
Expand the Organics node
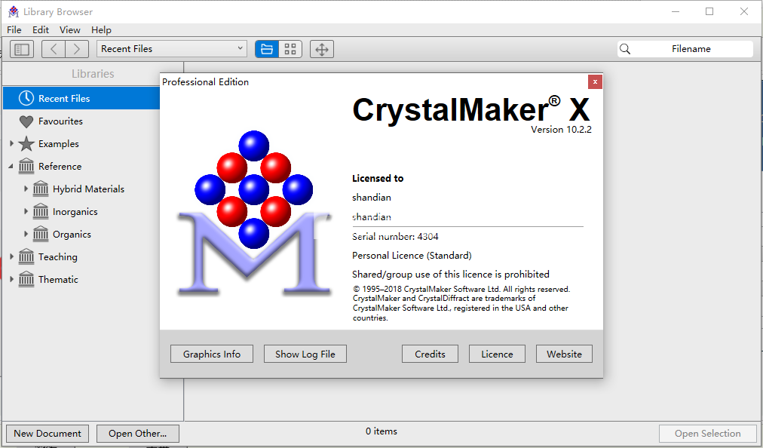[26, 234]
